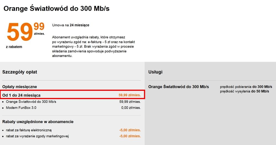Click the -5,00 zł marketing consent discount amount
Screen dimensions: 276x145
(x=130, y=136)
